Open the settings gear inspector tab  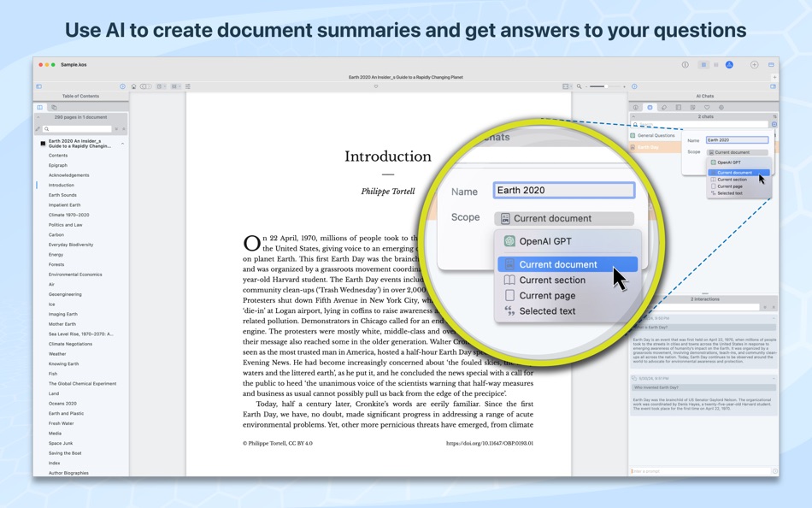pyautogui.click(x=721, y=107)
